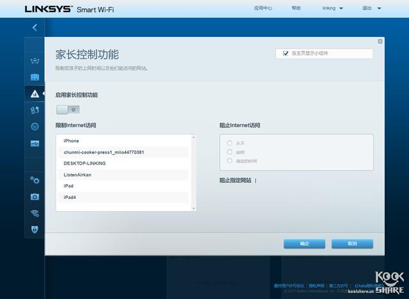Open the Speed Test sidebar icon

(x=35, y=127)
